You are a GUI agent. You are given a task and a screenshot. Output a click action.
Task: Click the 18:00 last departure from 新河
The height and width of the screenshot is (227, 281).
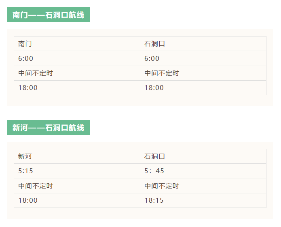(x=28, y=200)
